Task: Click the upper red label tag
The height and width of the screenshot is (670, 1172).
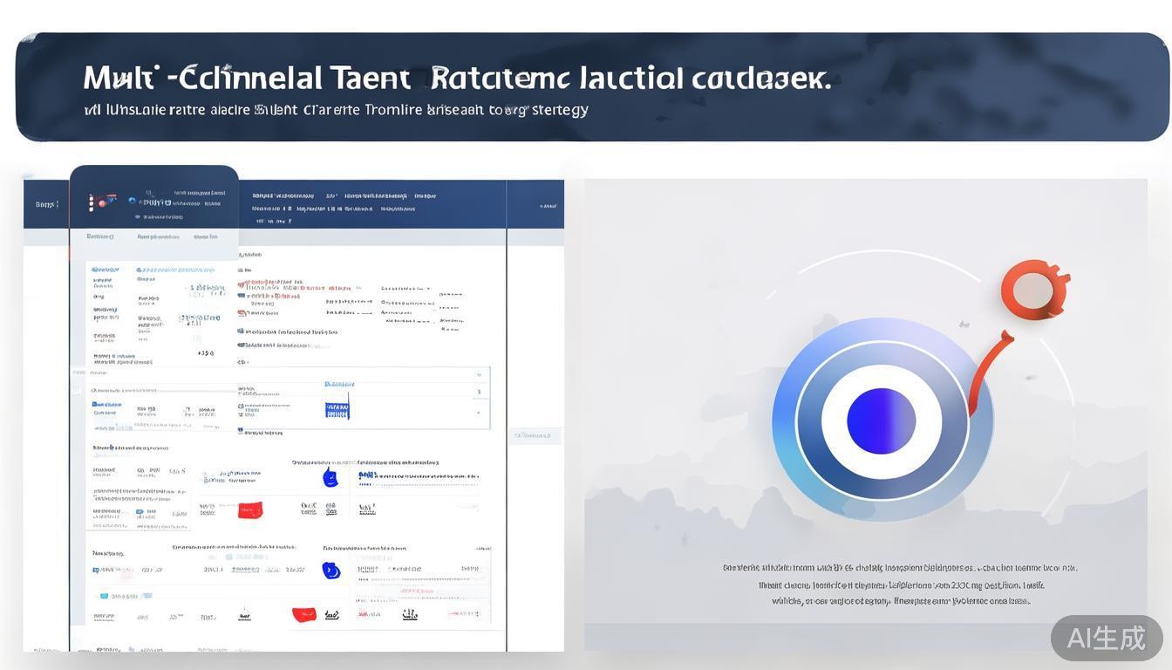Action: click(x=250, y=509)
